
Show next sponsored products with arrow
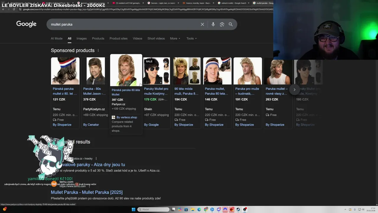(294, 90)
